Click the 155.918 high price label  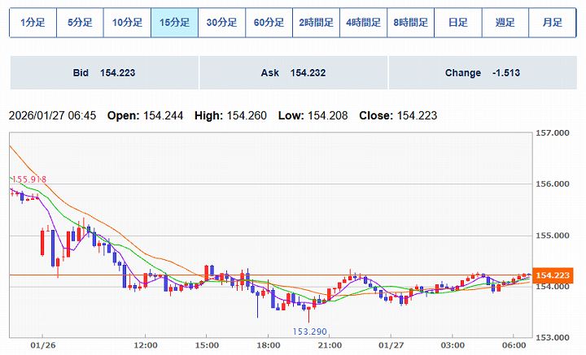pos(28,180)
